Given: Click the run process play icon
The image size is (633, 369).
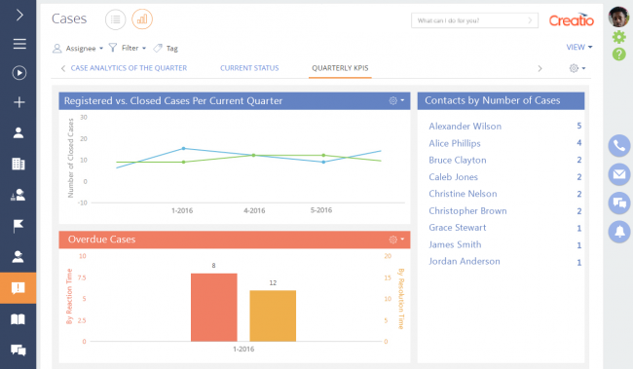Looking at the screenshot, I should [19, 73].
